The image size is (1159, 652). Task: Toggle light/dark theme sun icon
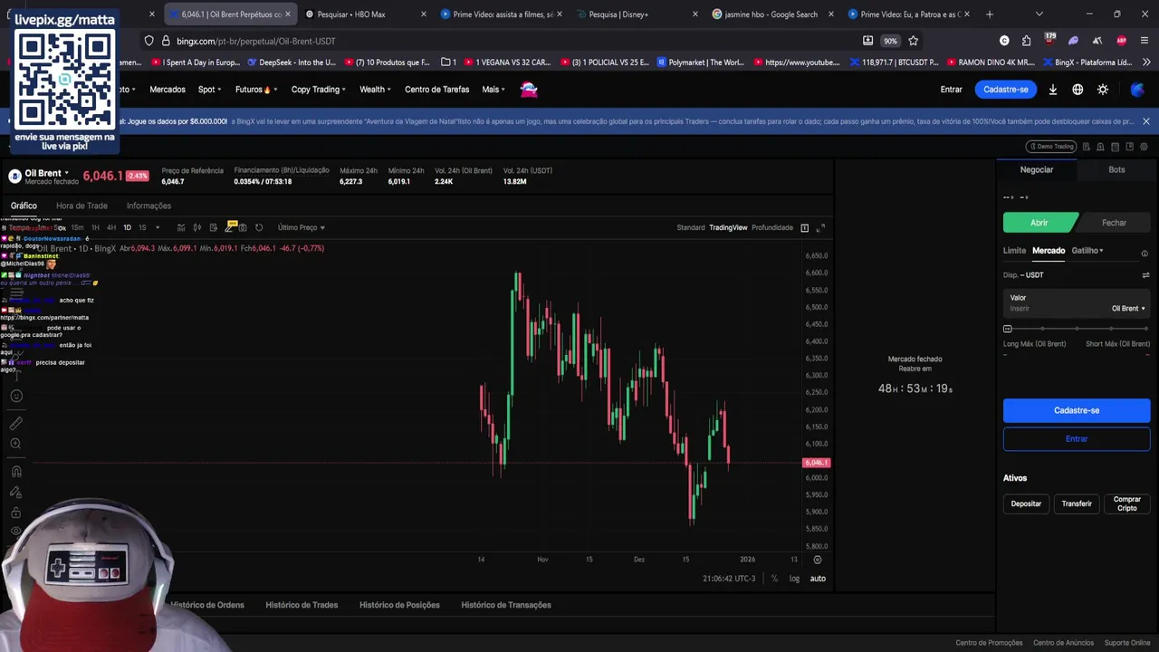tap(1103, 90)
